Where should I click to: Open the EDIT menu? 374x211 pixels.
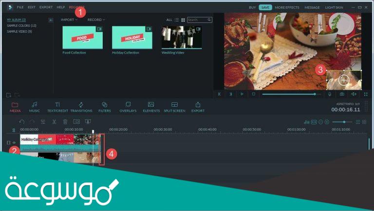32,7
